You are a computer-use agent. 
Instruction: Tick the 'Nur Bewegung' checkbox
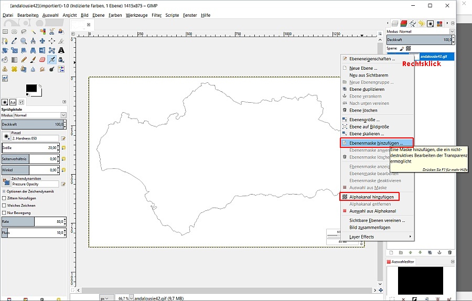[x=5, y=213]
